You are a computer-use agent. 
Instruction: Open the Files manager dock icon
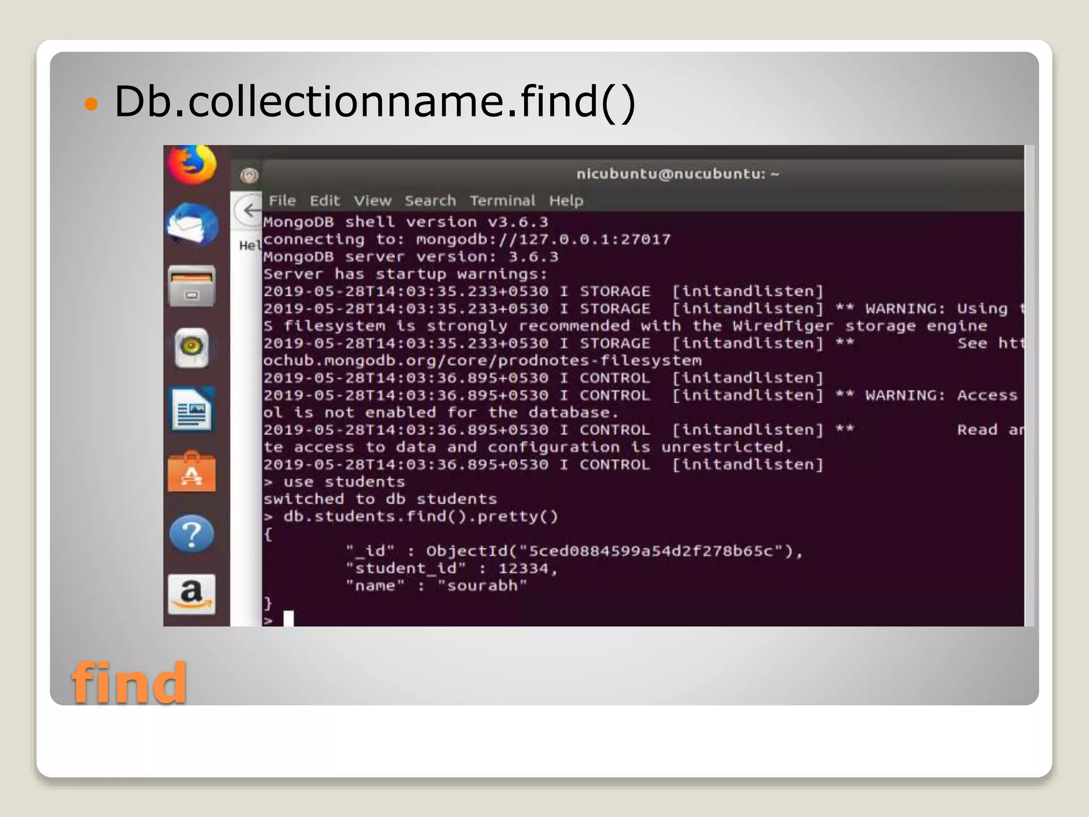pyautogui.click(x=192, y=287)
